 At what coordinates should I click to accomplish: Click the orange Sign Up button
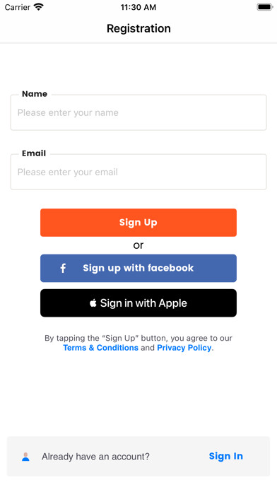(138, 223)
